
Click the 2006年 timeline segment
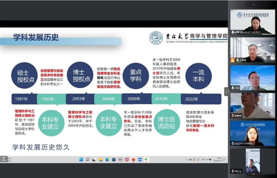coord(134,99)
